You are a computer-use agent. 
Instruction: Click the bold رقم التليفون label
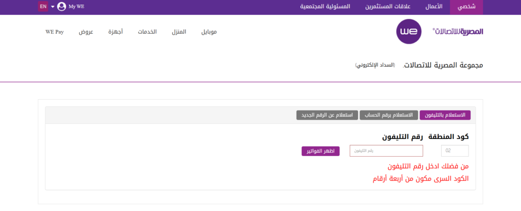pos(402,137)
